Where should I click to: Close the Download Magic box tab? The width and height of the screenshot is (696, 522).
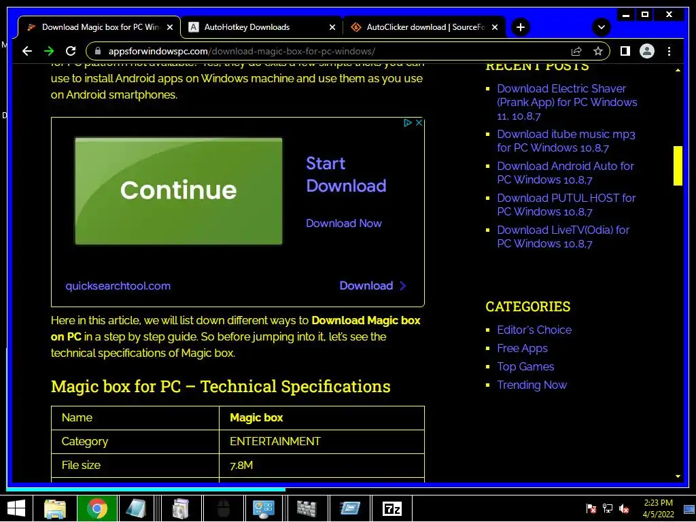point(169,27)
